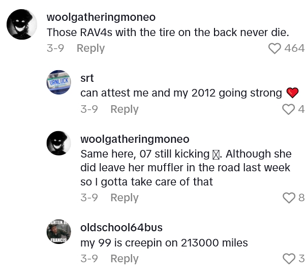Reply to oldschool64bus's comment
Screen dimensions: 307x277
click(x=125, y=259)
